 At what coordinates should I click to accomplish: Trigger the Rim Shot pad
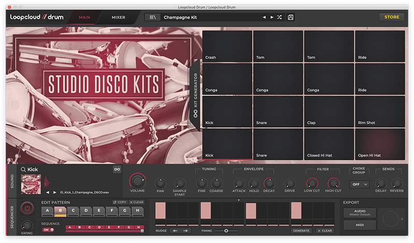(x=380, y=112)
